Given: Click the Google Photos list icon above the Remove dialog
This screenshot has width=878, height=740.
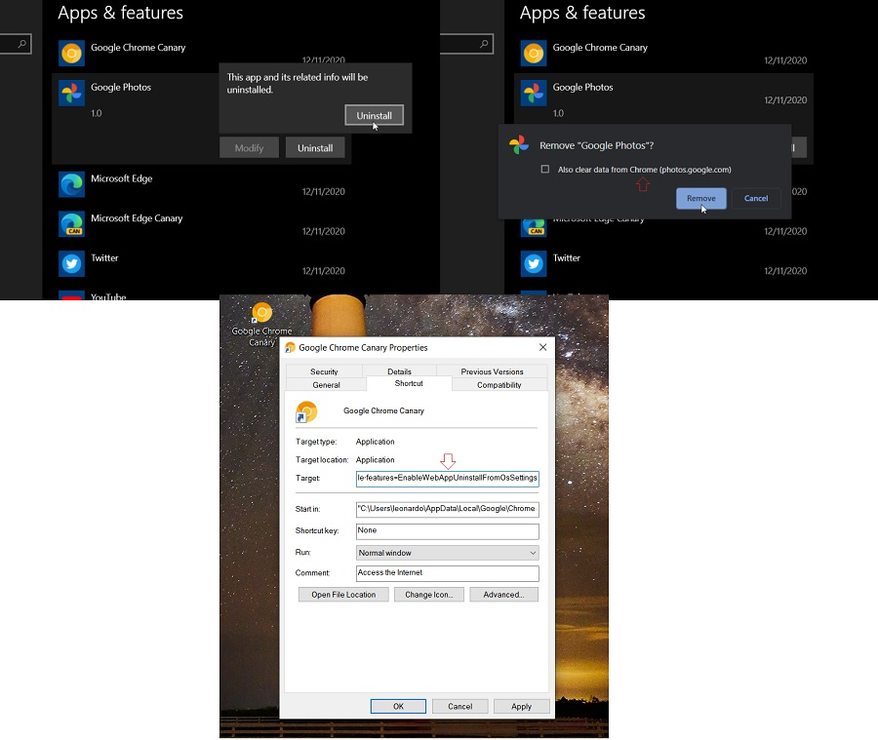Looking at the screenshot, I should 534,93.
